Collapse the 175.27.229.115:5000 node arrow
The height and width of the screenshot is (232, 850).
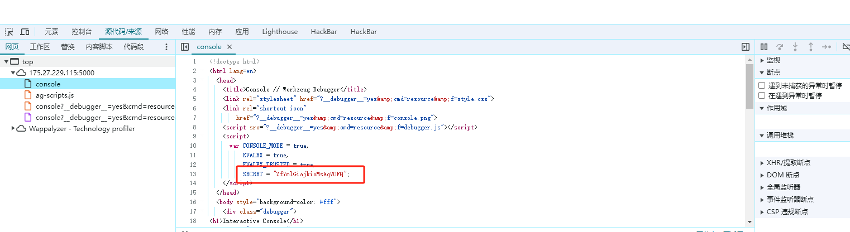13,73
